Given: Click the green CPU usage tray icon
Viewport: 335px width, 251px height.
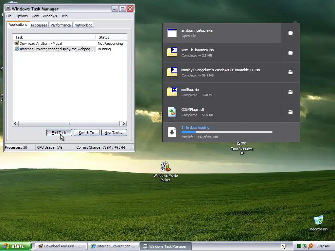Looking at the screenshot, I should click(x=299, y=246).
